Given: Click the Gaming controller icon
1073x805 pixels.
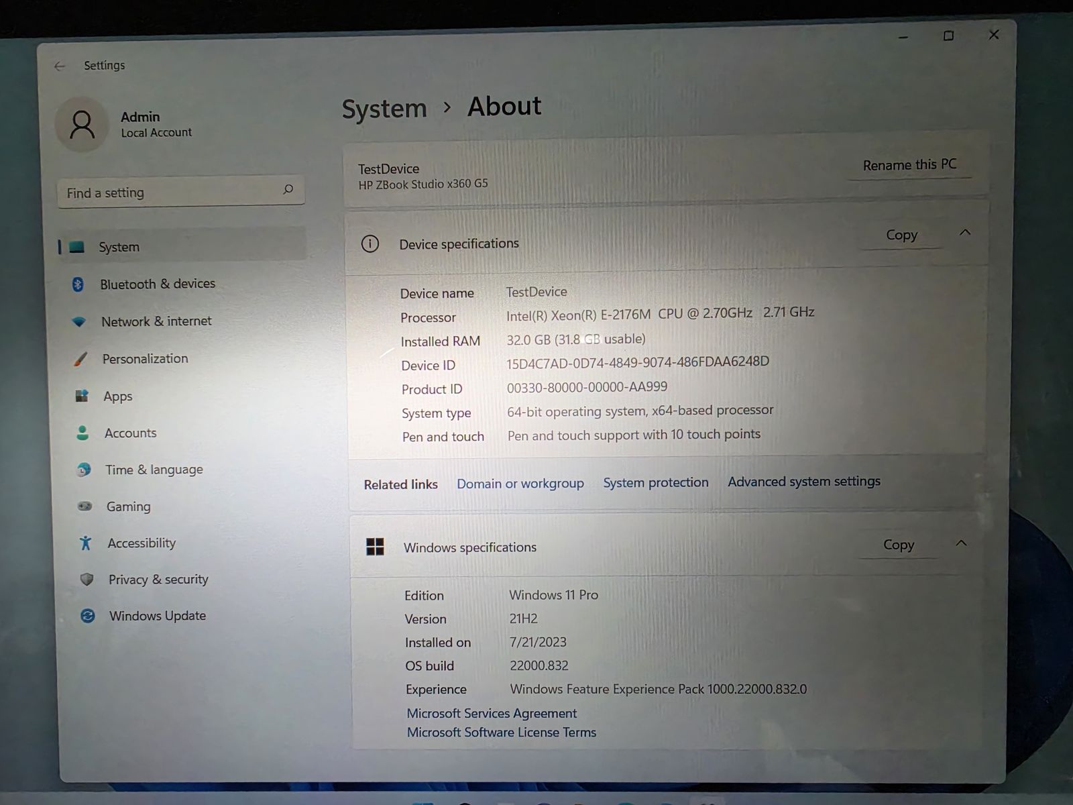Looking at the screenshot, I should 84,506.
